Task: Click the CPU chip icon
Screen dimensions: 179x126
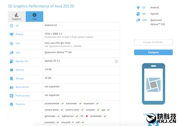Action: point(11,43)
